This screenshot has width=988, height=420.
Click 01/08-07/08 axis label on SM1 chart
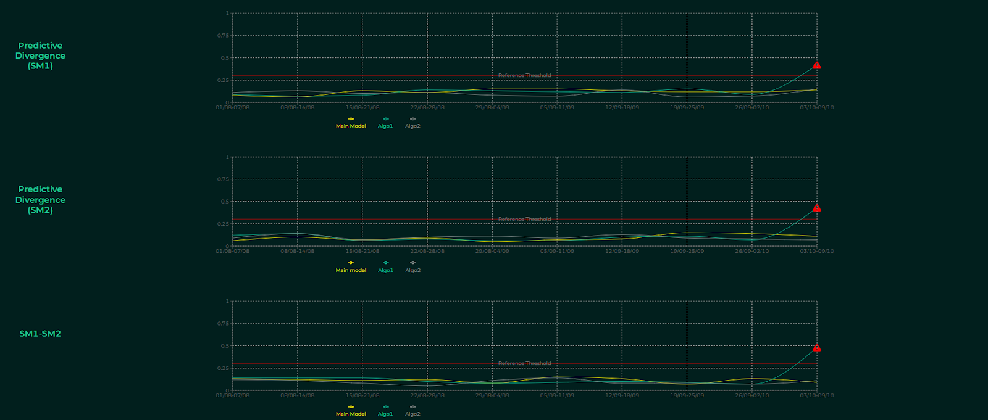point(233,107)
